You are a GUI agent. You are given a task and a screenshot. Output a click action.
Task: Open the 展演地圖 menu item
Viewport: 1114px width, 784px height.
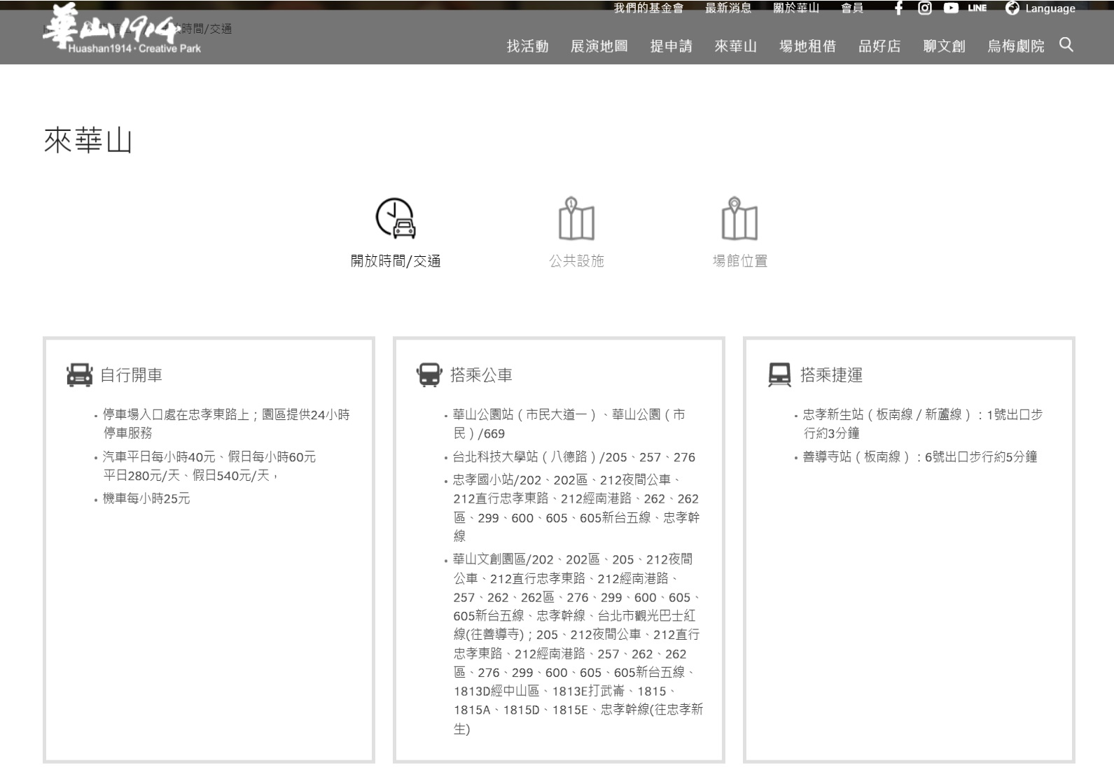point(599,46)
